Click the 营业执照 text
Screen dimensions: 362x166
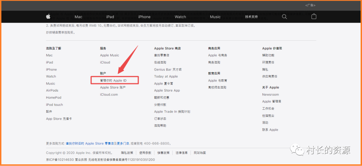click(81, 160)
